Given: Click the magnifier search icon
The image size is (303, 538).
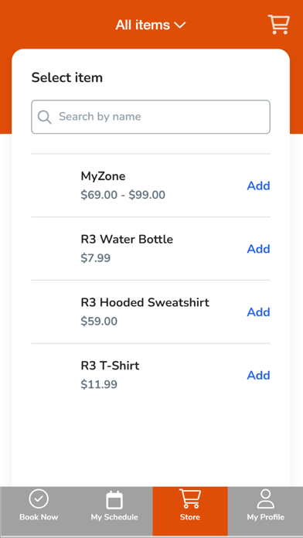Looking at the screenshot, I should tap(45, 117).
